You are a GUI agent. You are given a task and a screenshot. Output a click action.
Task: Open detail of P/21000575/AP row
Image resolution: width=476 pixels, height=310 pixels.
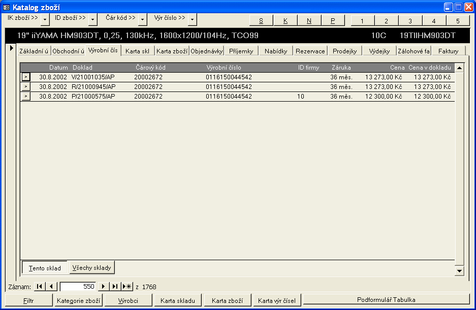(x=25, y=97)
